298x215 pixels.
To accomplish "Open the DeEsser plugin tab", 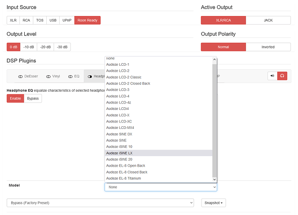I will (x=28, y=76).
